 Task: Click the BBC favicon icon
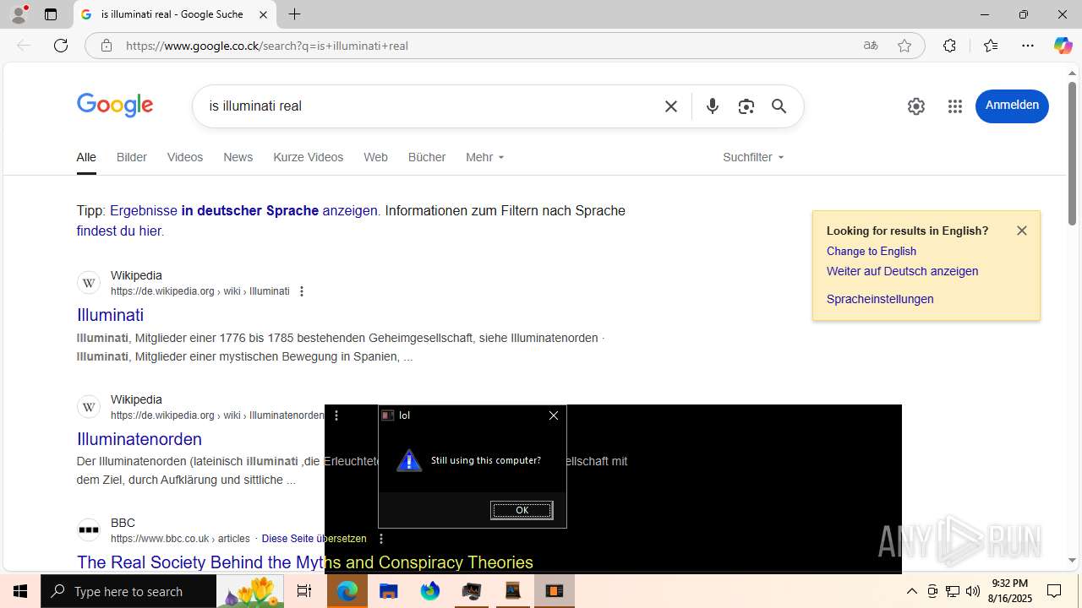89,530
